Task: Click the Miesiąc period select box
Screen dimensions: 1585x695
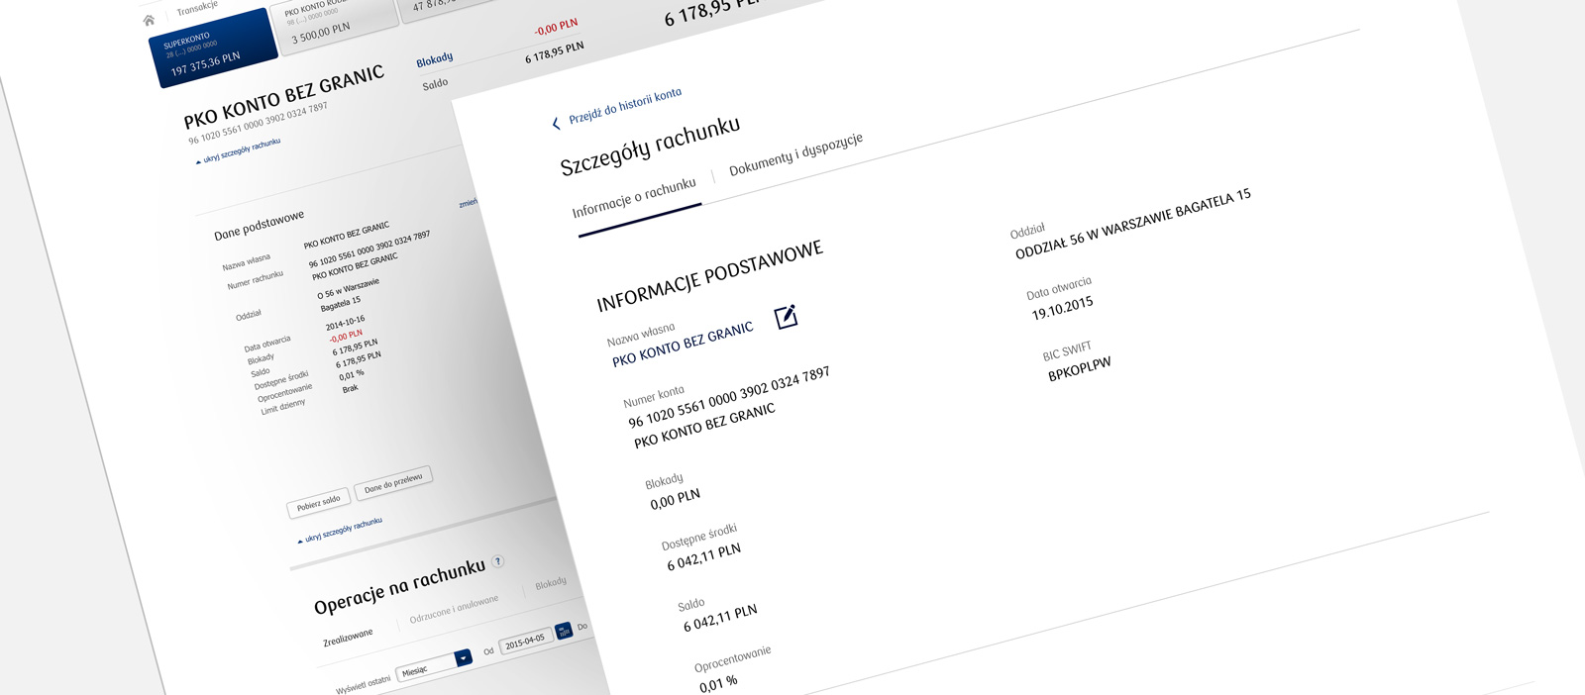Action: pos(434,666)
